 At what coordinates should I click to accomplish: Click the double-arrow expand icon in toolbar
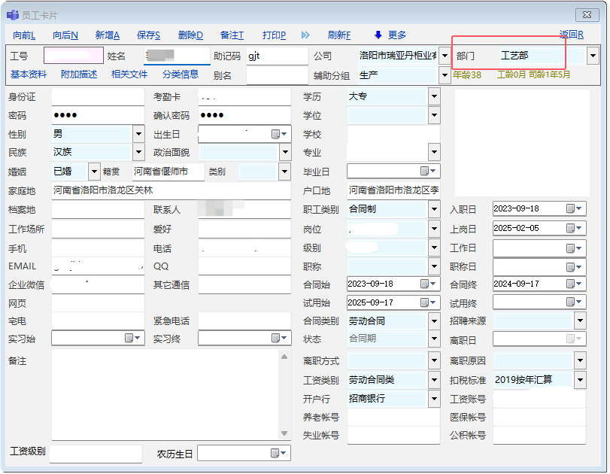(x=305, y=35)
